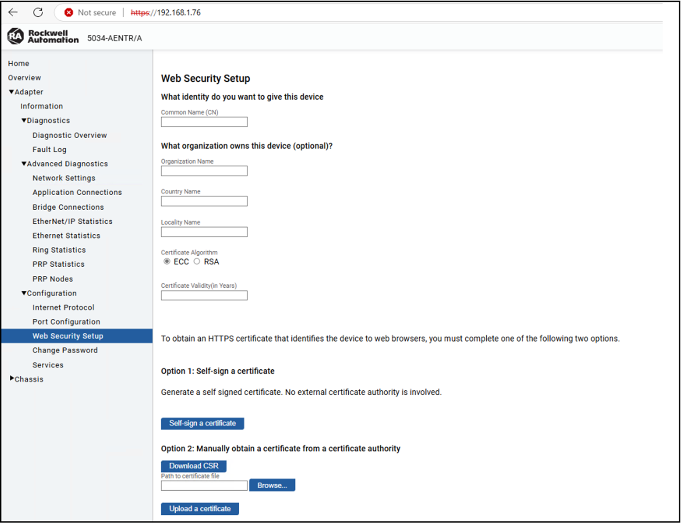The image size is (681, 524).
Task: Focus the Certificate Validity years field
Action: [x=204, y=295]
